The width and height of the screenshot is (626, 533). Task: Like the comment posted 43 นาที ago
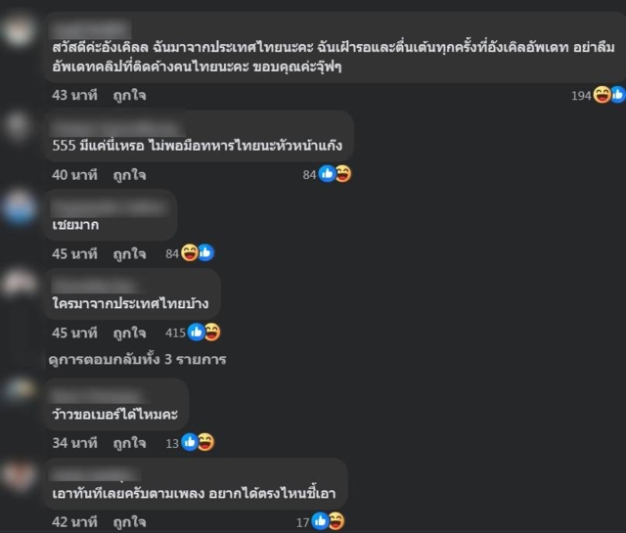129,96
